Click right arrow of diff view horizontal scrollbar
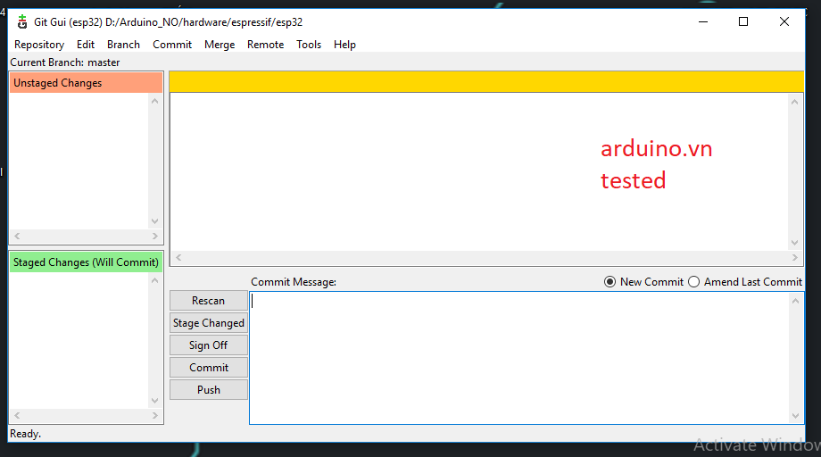 795,258
